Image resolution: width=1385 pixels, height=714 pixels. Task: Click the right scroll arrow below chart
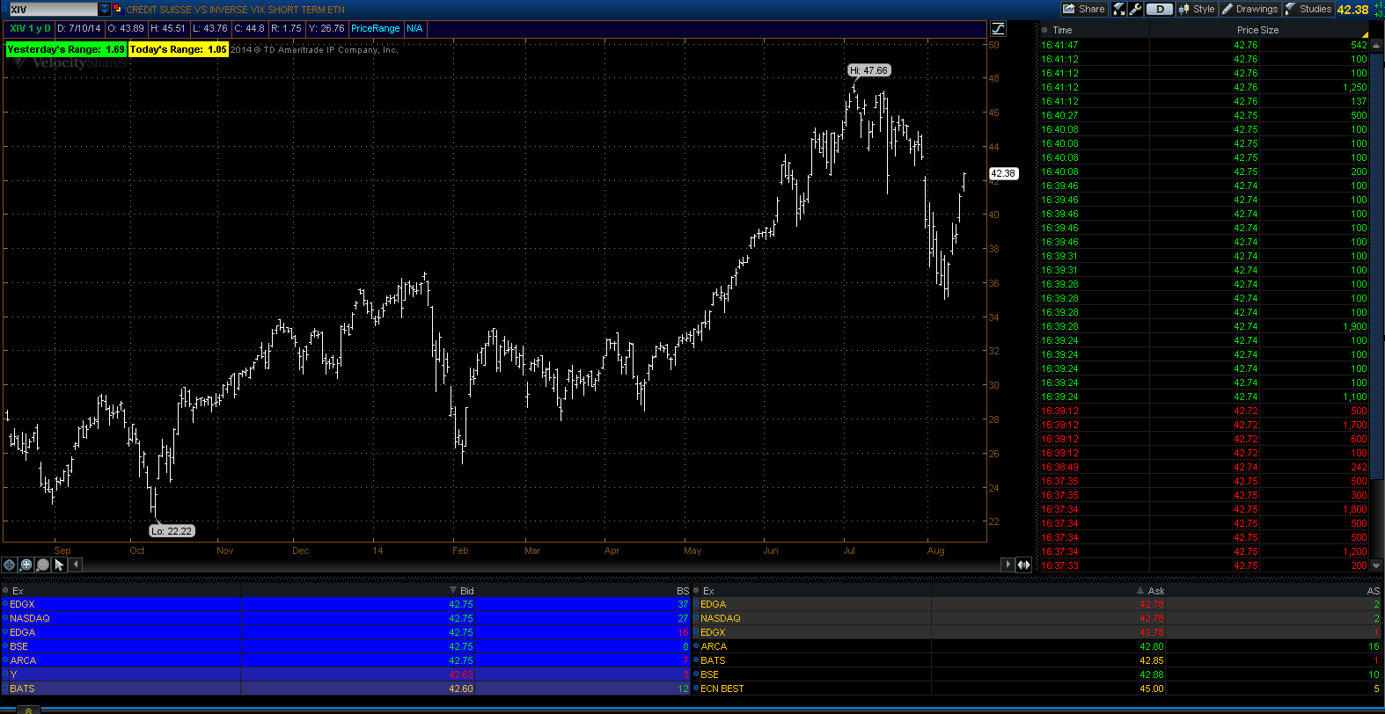click(1008, 565)
